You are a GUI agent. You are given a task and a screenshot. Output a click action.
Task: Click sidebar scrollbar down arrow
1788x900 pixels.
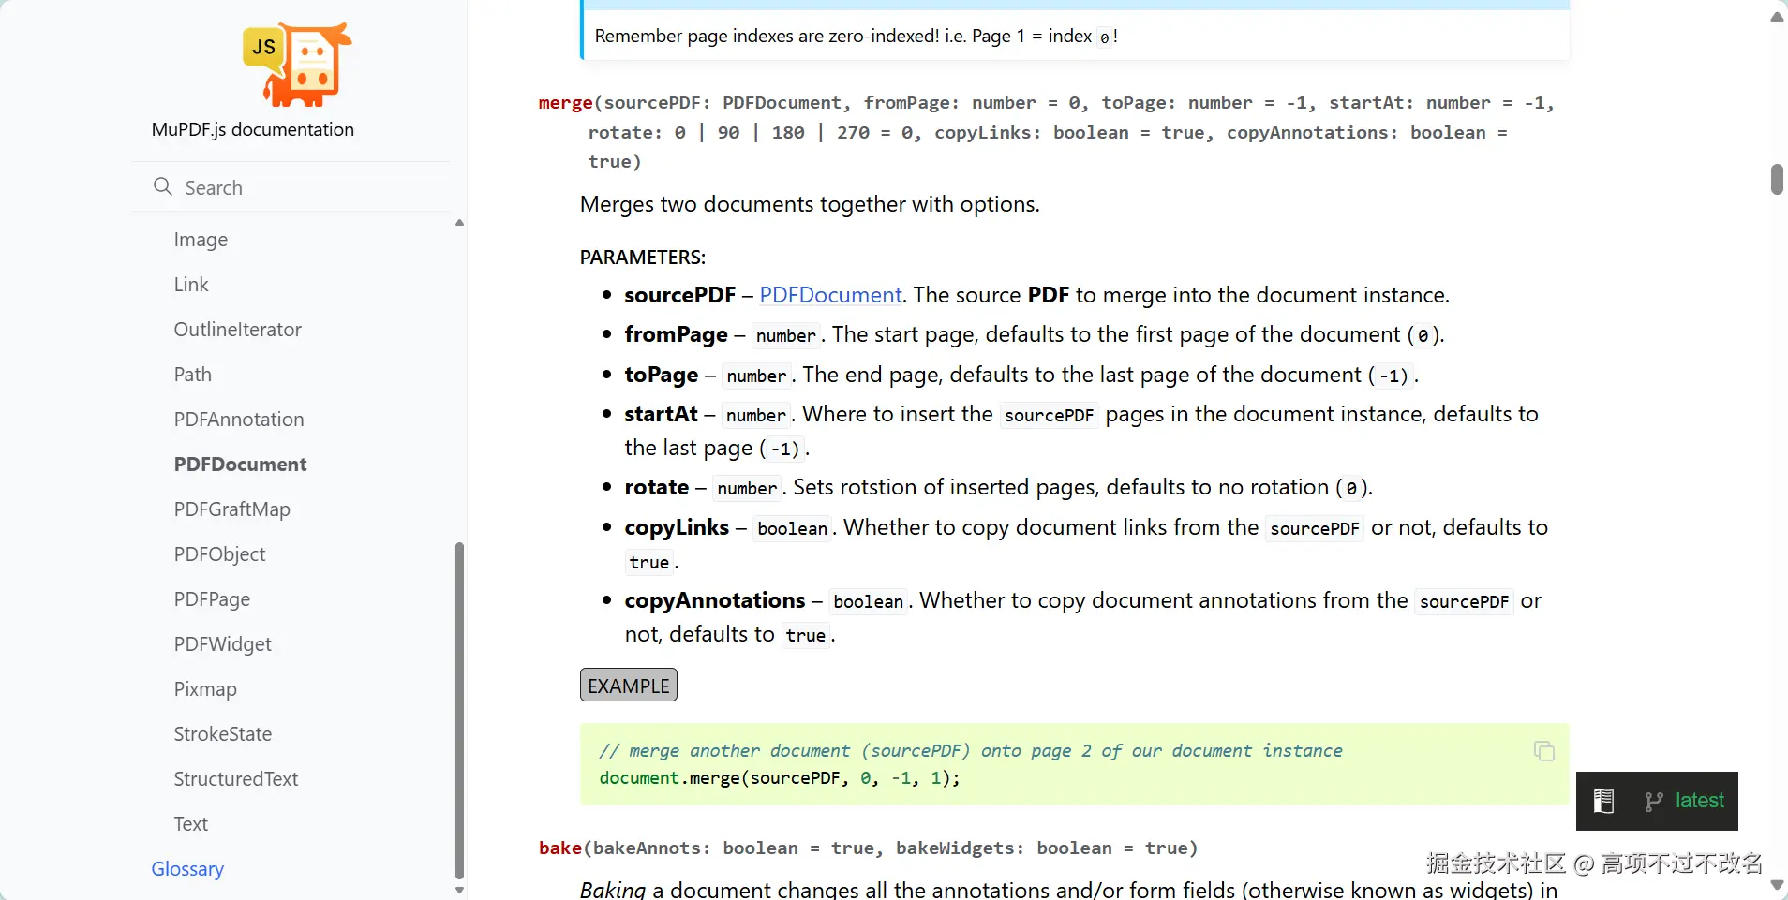[x=459, y=891]
